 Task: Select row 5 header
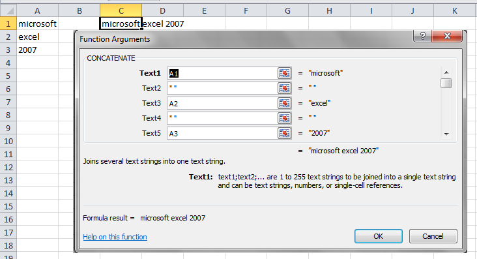tap(8, 76)
